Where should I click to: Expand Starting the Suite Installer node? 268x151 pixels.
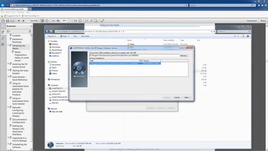pyautogui.click(x=8, y=70)
